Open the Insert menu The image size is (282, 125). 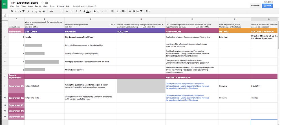[x=30, y=6]
